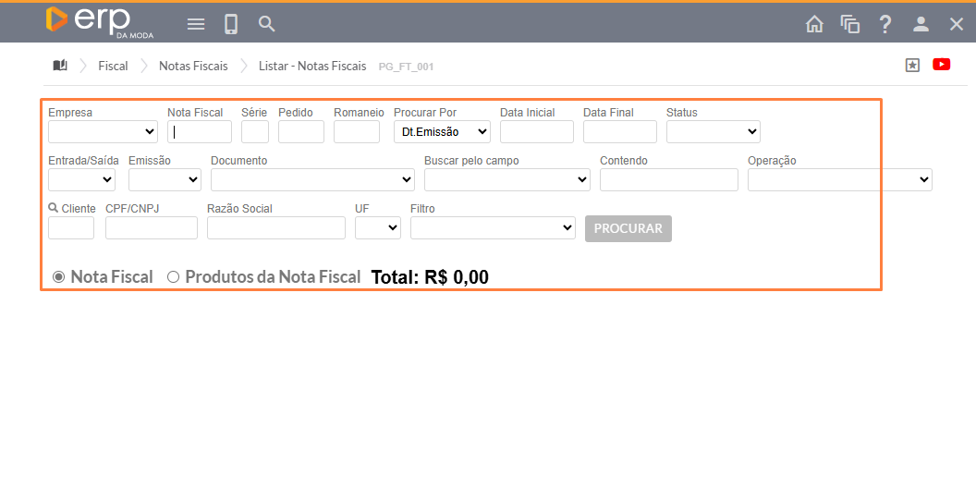976x488 pixels.
Task: Go to home via house icon
Action: coord(814,24)
